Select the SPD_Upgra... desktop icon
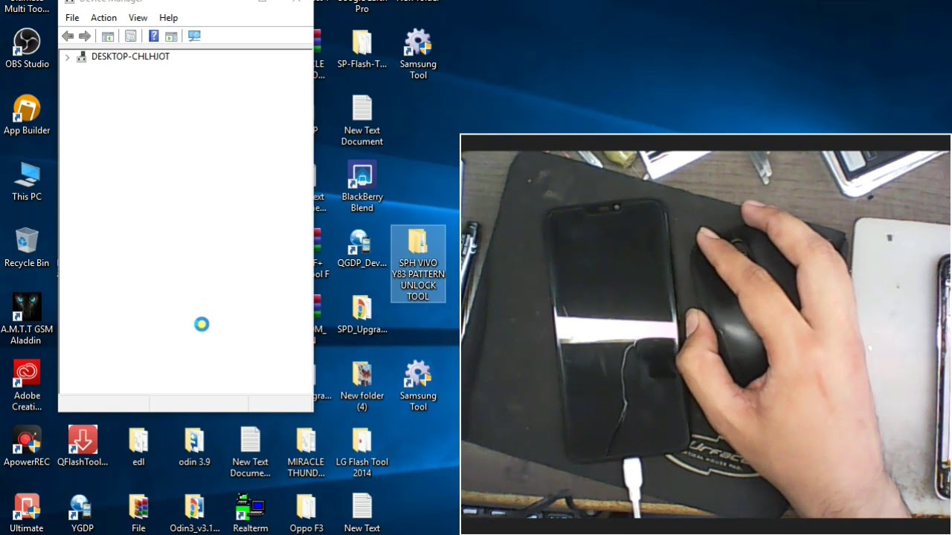Viewport: 952px width, 535px height. (362, 314)
